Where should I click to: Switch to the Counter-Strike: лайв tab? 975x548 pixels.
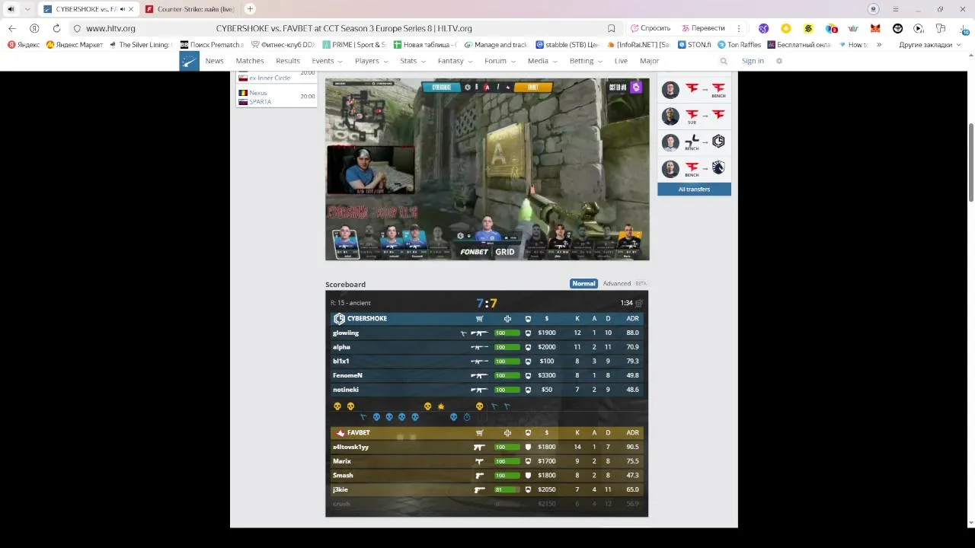(190, 9)
